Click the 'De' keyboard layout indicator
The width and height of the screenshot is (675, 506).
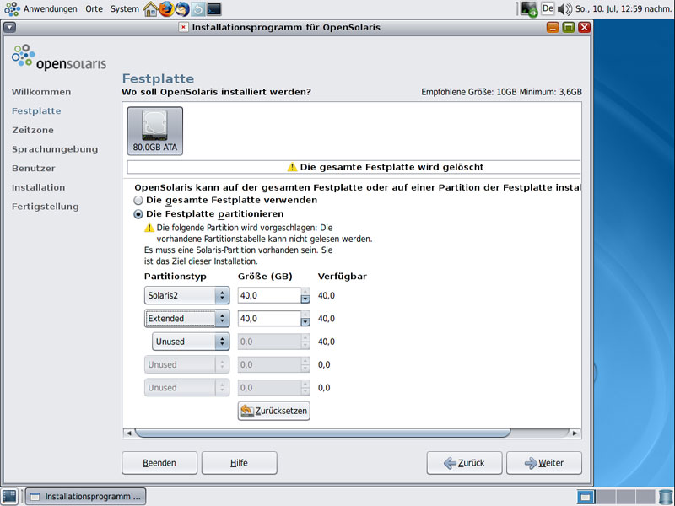[548, 9]
